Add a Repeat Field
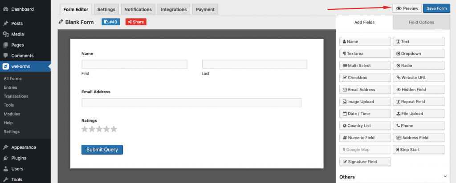The image size is (456, 183). [419, 102]
